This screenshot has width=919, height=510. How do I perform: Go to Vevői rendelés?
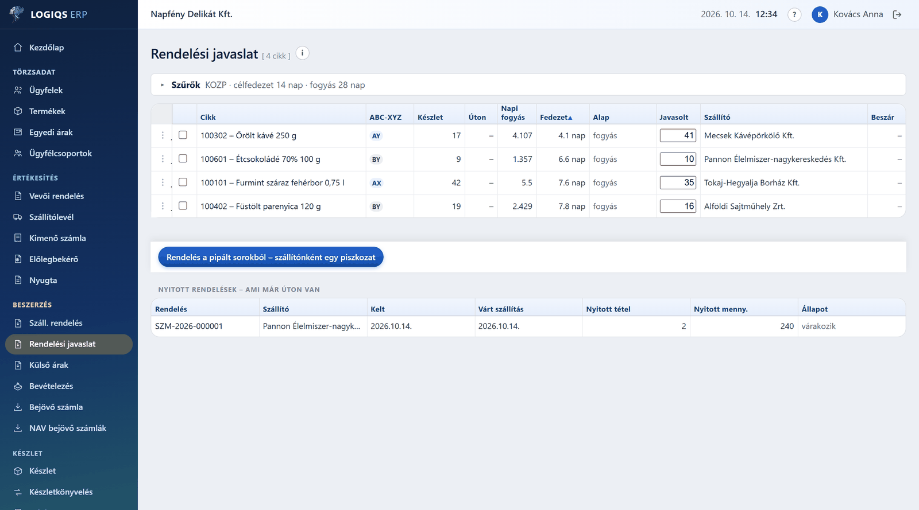click(x=69, y=196)
